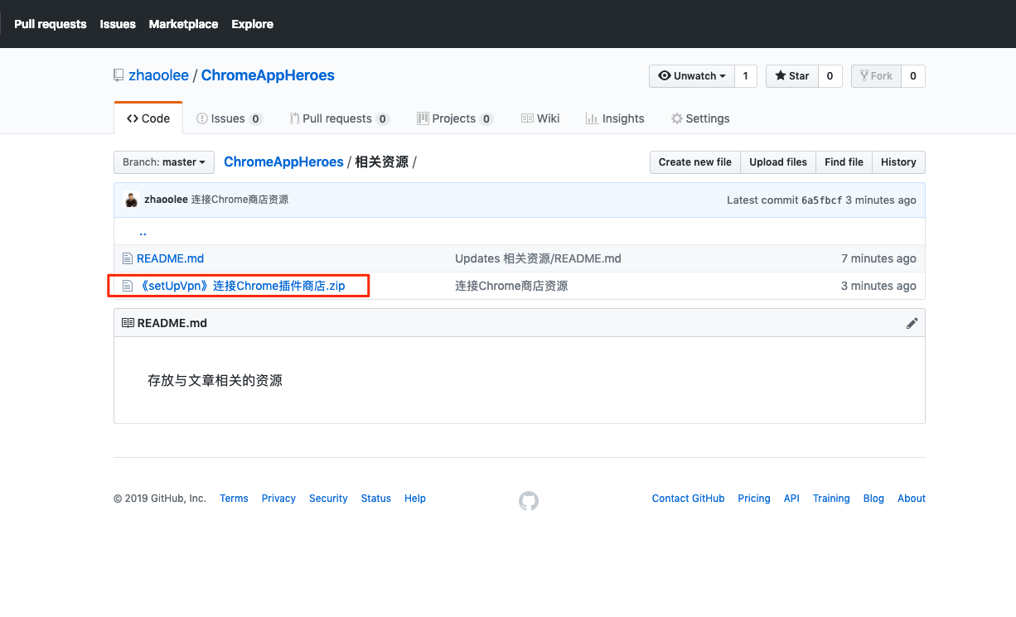This screenshot has width=1016, height=617.
Task: Click Create new file button
Action: point(694,162)
